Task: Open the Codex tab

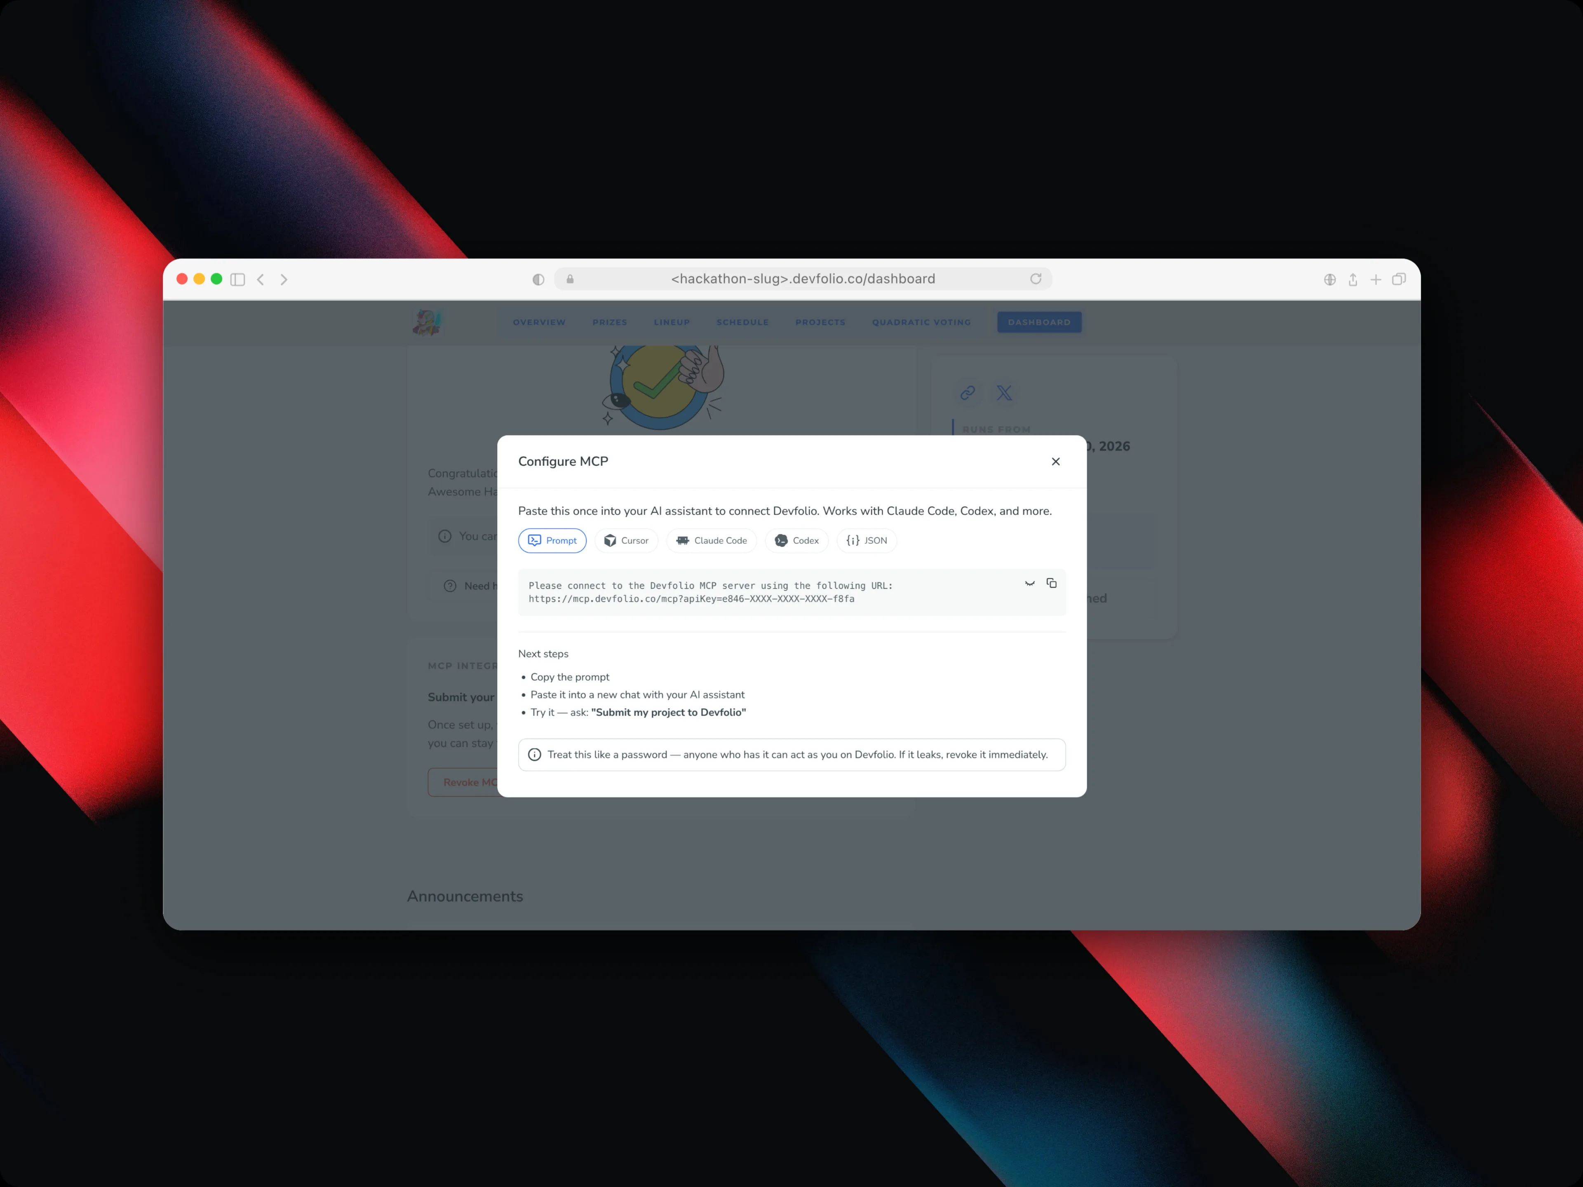Action: (x=796, y=540)
